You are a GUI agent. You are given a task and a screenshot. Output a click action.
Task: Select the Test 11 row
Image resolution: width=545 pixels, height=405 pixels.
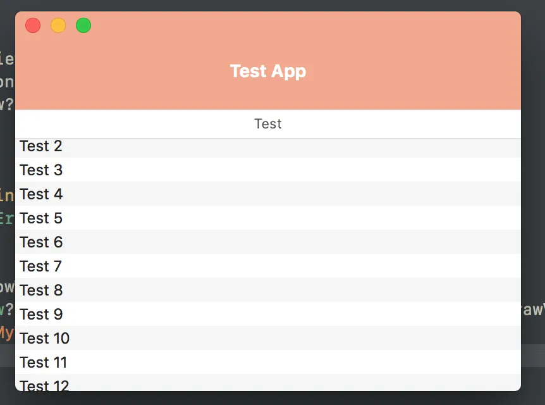pyautogui.click(x=43, y=363)
